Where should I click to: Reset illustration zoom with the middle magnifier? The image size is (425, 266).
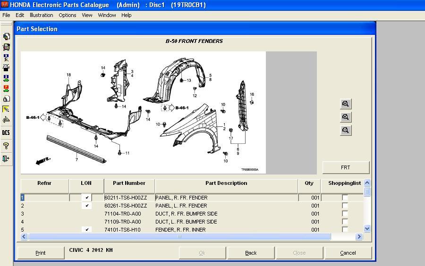click(346, 117)
